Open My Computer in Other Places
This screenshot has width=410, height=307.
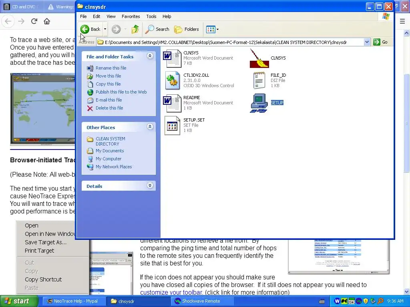click(109, 159)
